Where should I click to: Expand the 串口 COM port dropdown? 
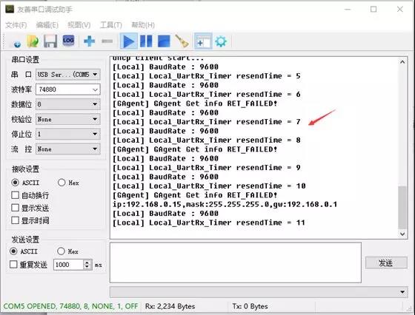(x=68, y=75)
